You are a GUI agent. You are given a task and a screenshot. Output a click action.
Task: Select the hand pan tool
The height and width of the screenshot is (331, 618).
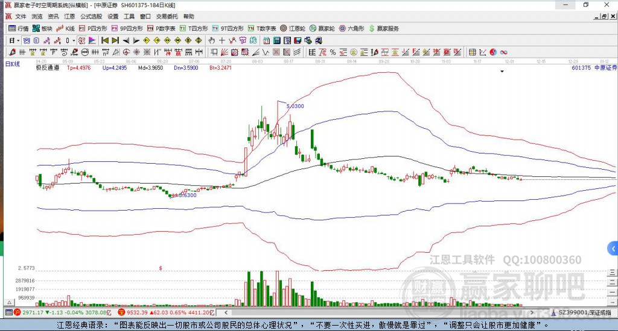(x=212, y=40)
